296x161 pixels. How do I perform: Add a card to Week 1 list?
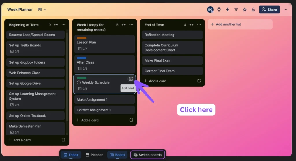[87, 120]
